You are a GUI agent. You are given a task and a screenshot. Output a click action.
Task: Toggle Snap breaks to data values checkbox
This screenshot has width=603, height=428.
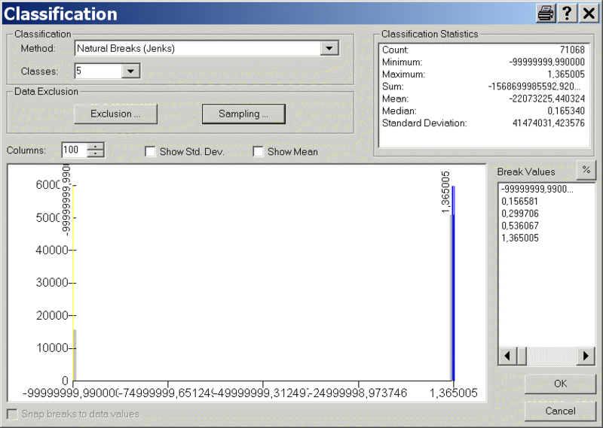pos(12,414)
